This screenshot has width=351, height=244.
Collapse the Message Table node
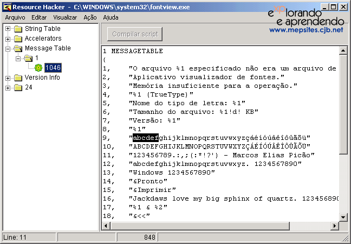click(8, 49)
